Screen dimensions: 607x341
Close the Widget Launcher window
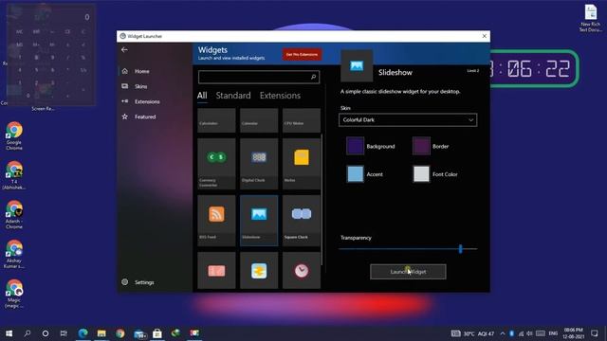pyautogui.click(x=485, y=36)
